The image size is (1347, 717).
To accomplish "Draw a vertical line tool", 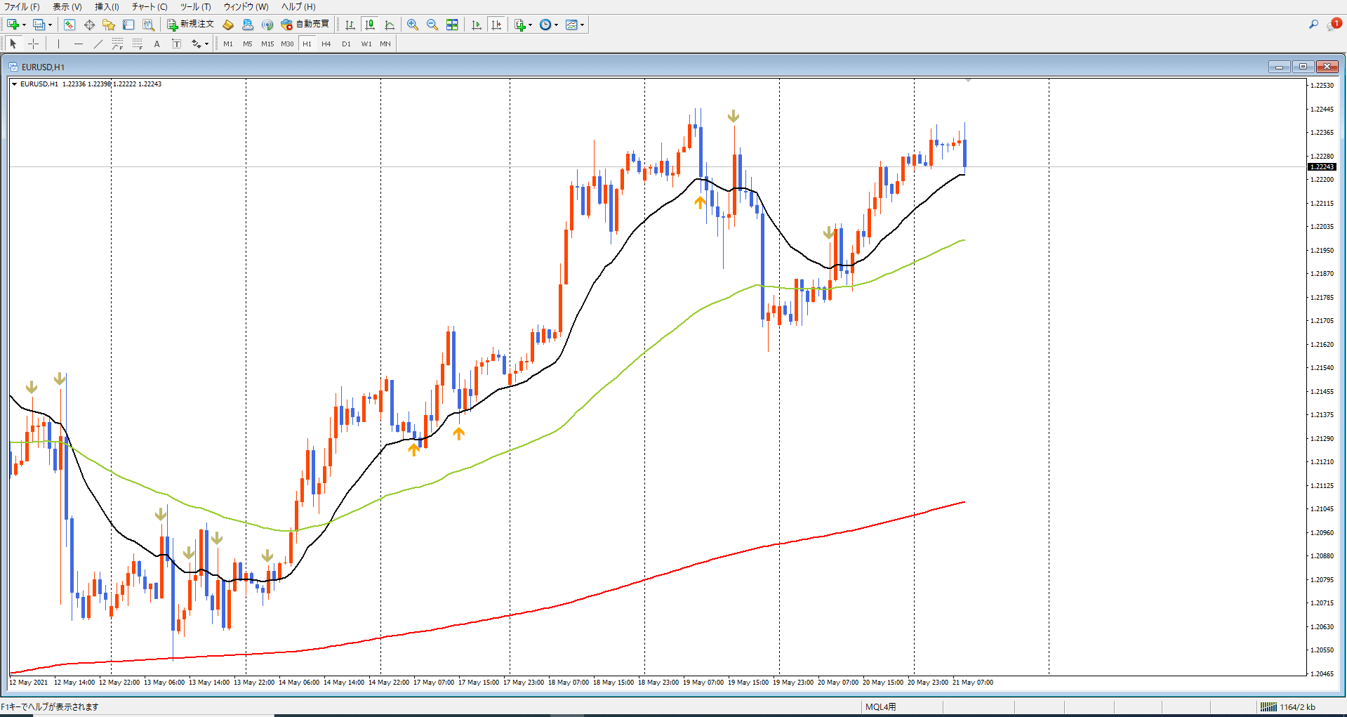I will click(58, 44).
